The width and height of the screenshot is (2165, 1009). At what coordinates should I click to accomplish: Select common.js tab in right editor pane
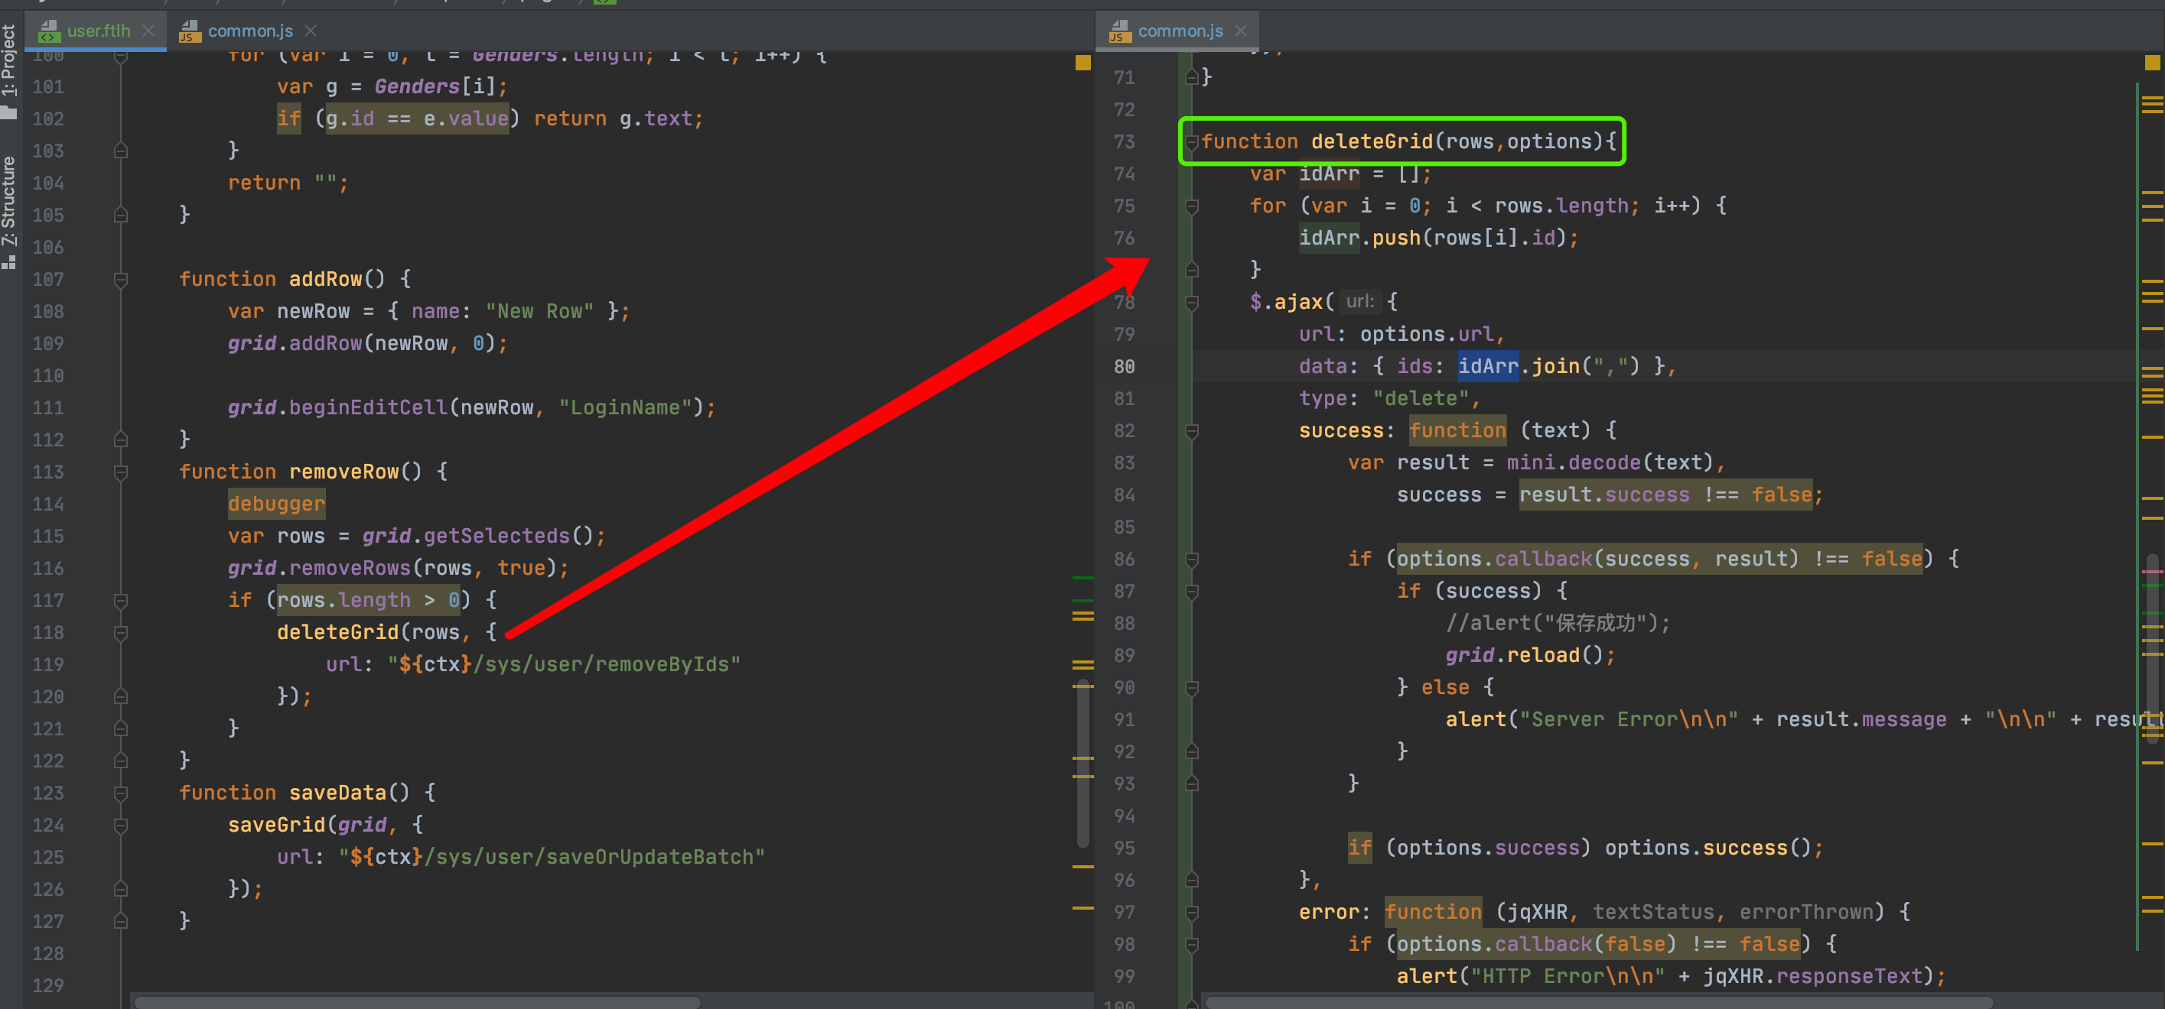coord(1179,31)
